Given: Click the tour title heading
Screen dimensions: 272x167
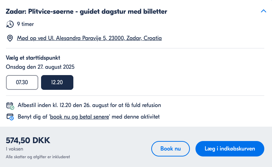Looking at the screenshot, I should [x=86, y=12].
